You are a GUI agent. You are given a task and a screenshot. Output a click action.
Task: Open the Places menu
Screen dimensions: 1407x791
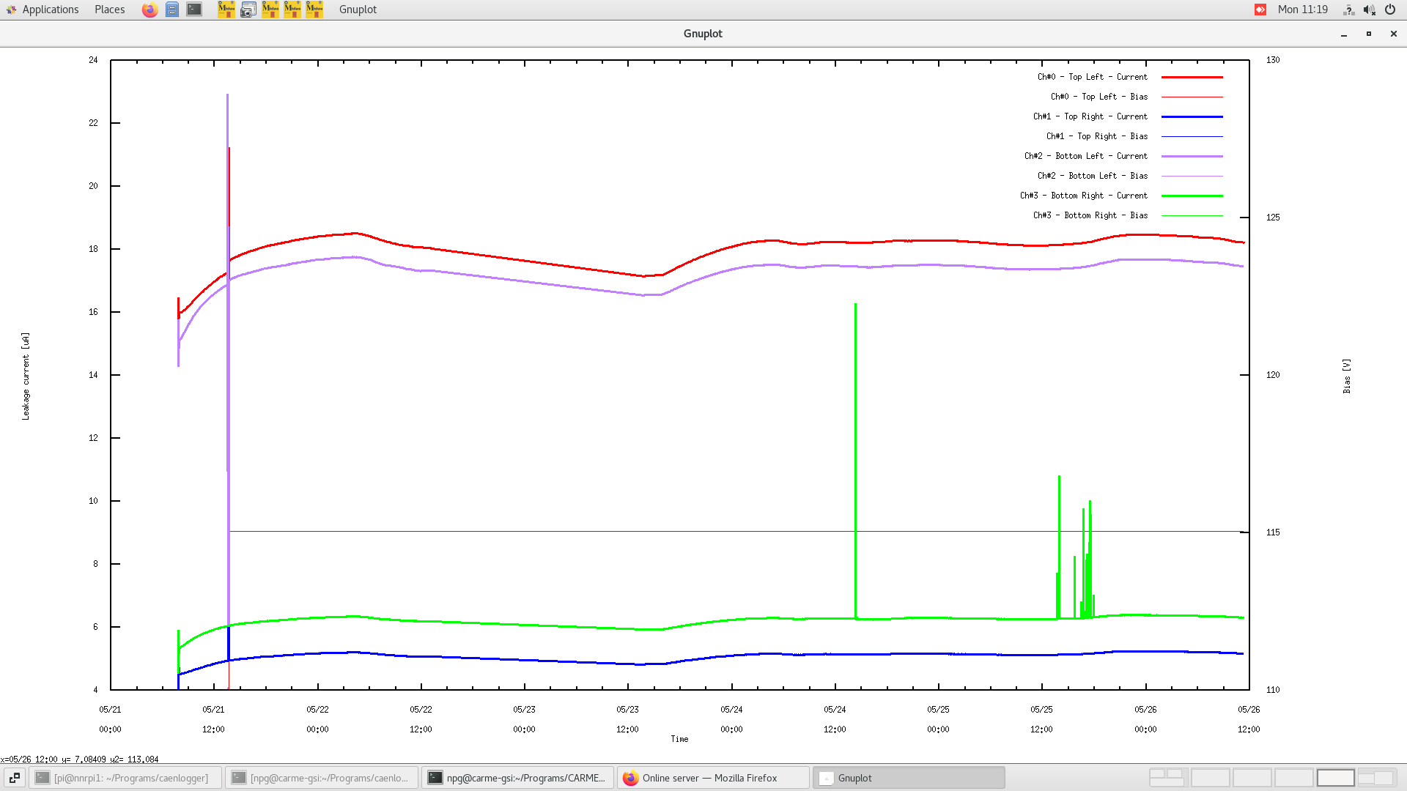click(109, 10)
